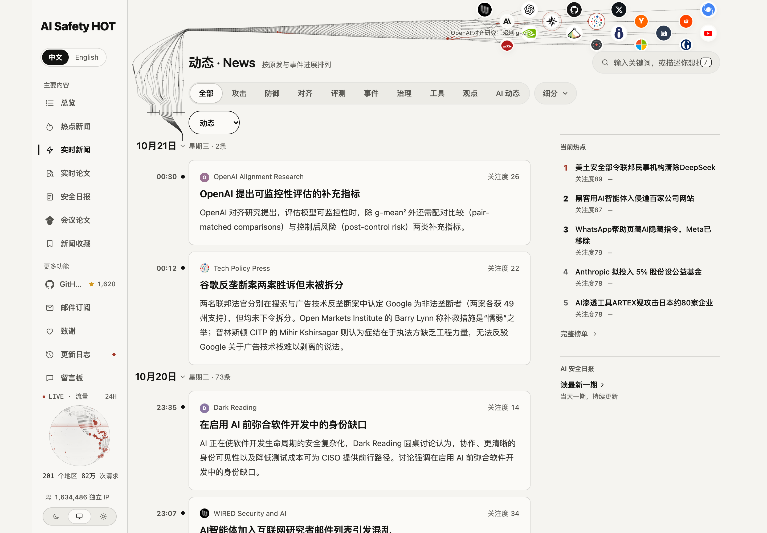Open 安全日报 in the sidebar
Screen dimensions: 767x533
coord(79,197)
